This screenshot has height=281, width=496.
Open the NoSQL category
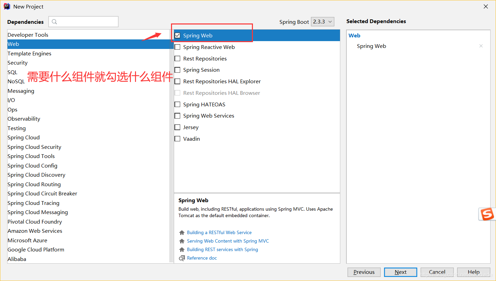[88, 82]
